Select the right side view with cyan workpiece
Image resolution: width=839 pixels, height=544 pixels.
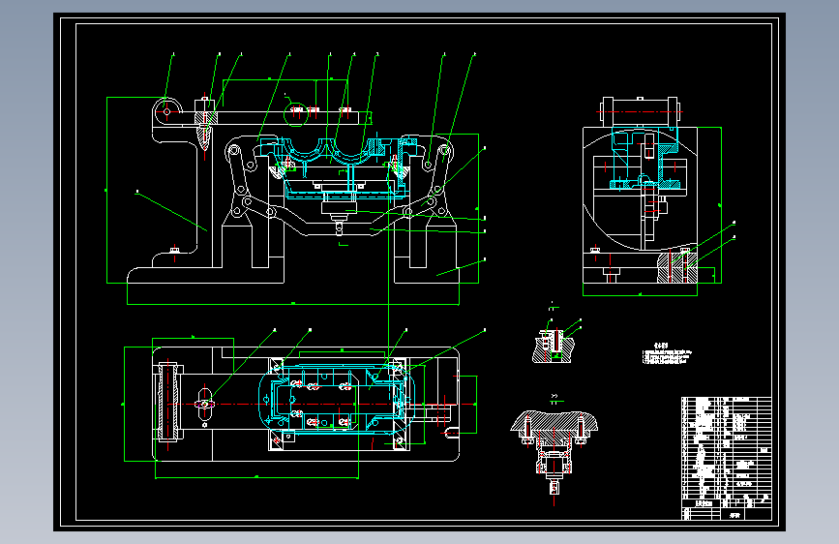(640, 196)
